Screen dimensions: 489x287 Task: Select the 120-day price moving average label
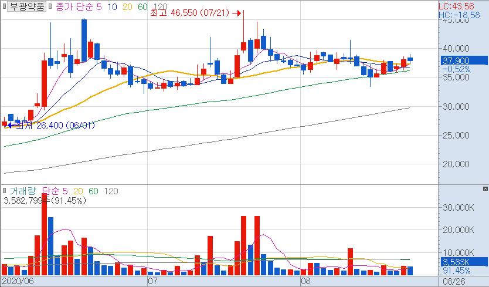[x=161, y=6]
